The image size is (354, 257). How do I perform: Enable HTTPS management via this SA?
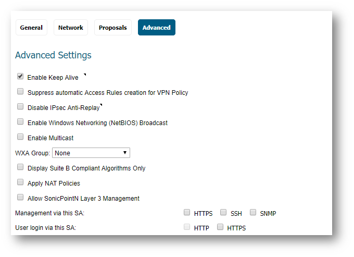tap(187, 212)
